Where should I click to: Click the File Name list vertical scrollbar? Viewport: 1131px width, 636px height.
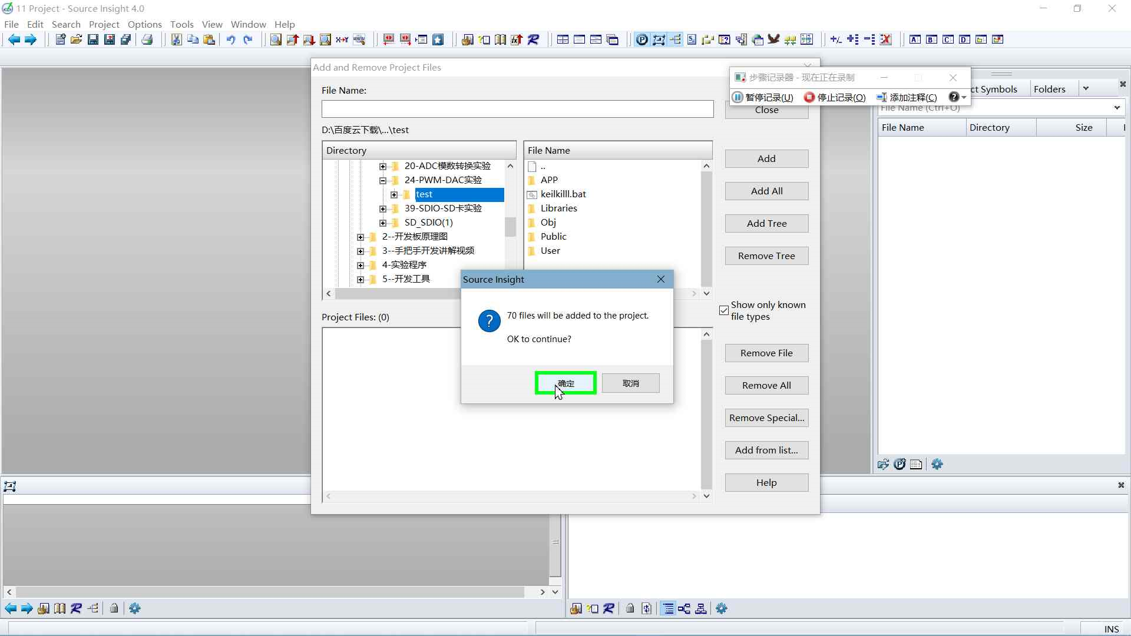coord(706,230)
